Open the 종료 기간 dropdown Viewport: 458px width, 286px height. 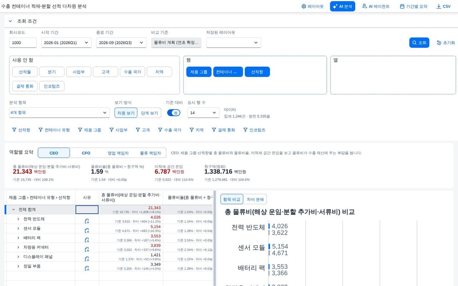[121, 43]
